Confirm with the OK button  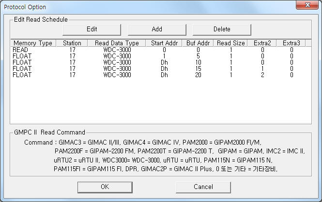click(105, 187)
